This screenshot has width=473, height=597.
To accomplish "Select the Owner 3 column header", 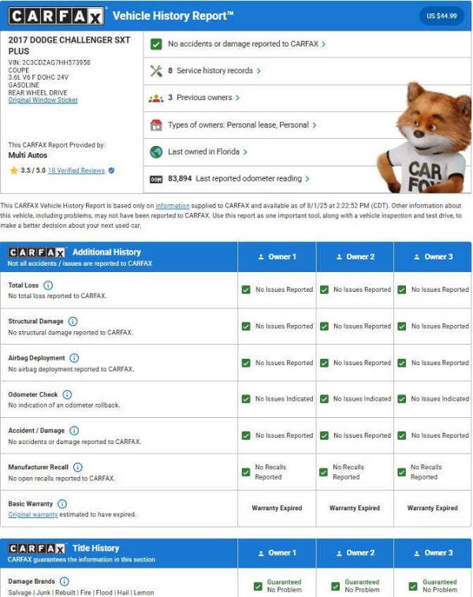I will coord(432,256).
